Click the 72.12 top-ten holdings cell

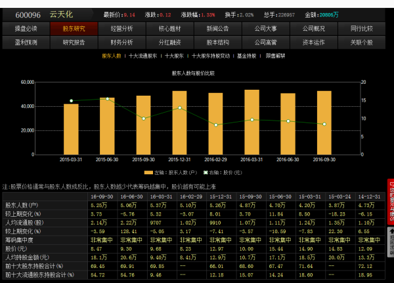click(365, 266)
